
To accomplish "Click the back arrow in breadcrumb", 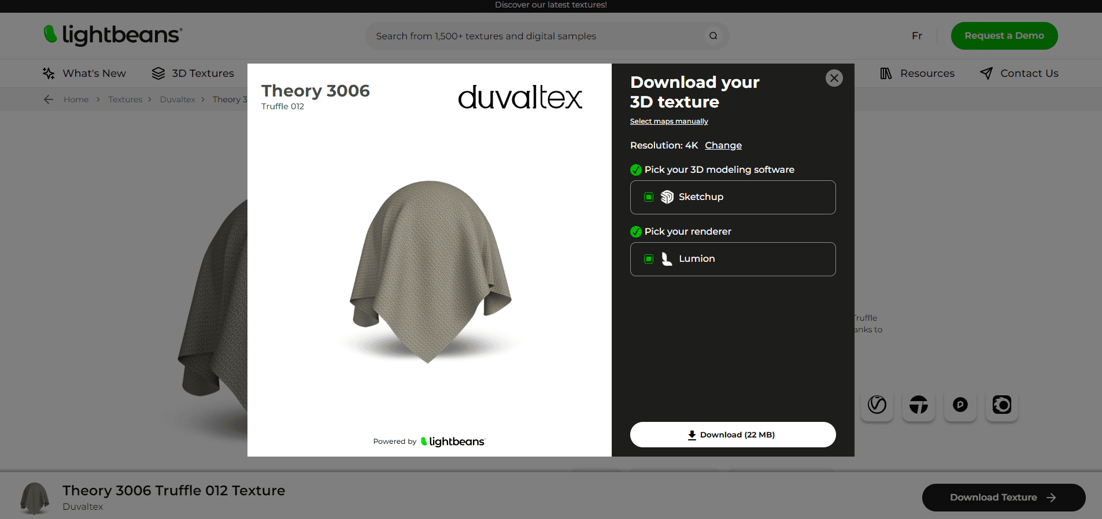I will click(x=49, y=99).
